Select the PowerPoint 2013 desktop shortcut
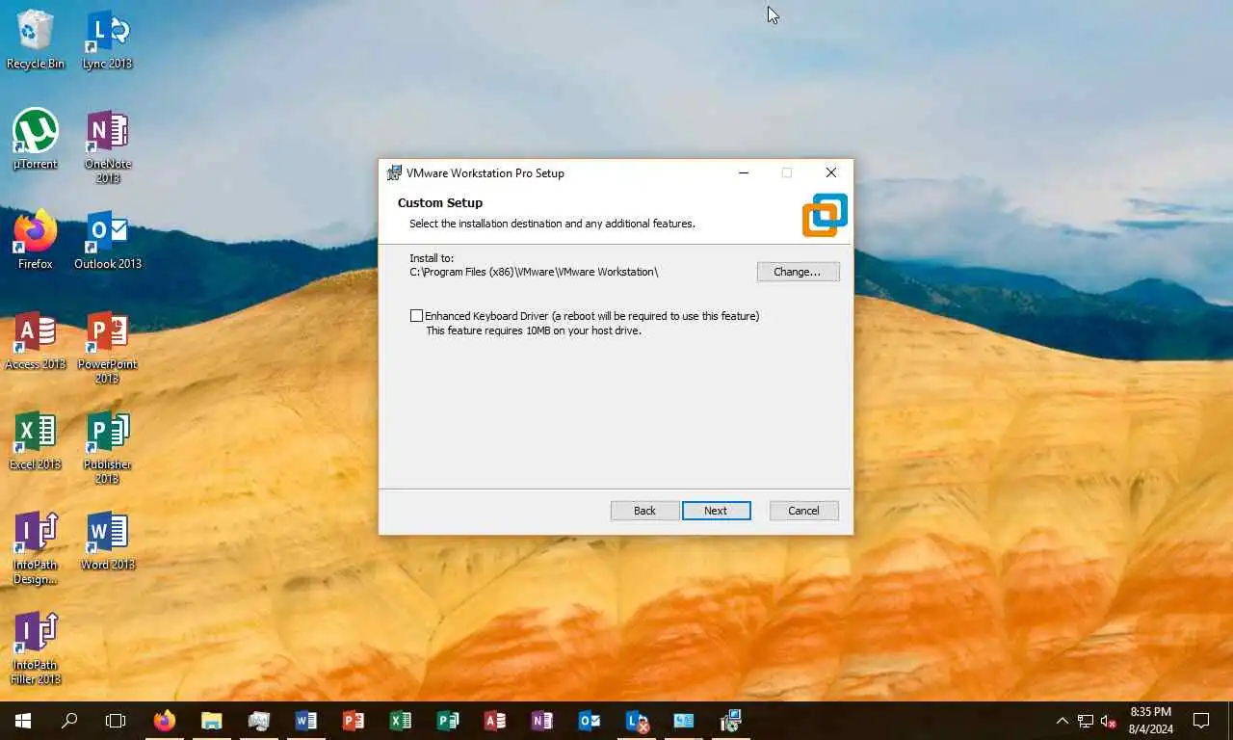This screenshot has height=740, width=1233. click(107, 347)
